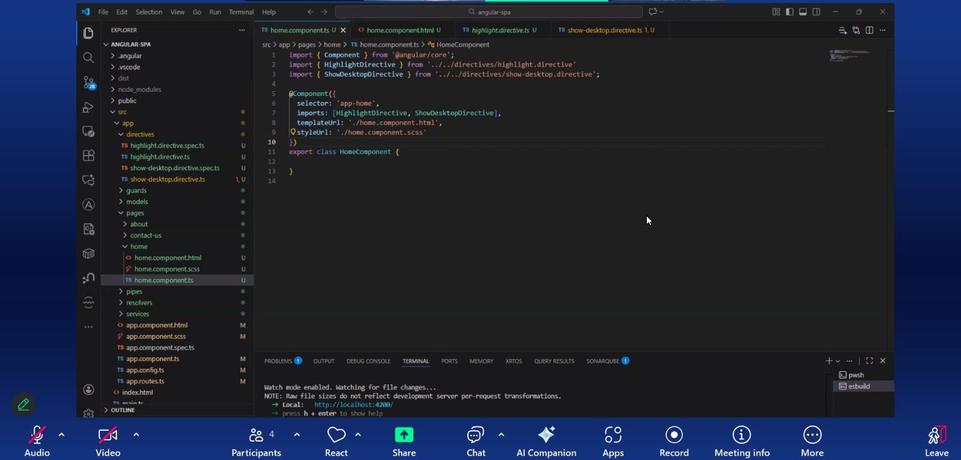Click the split editor right icon
Viewport: 961px width, 460px height.
pyautogui.click(x=869, y=30)
